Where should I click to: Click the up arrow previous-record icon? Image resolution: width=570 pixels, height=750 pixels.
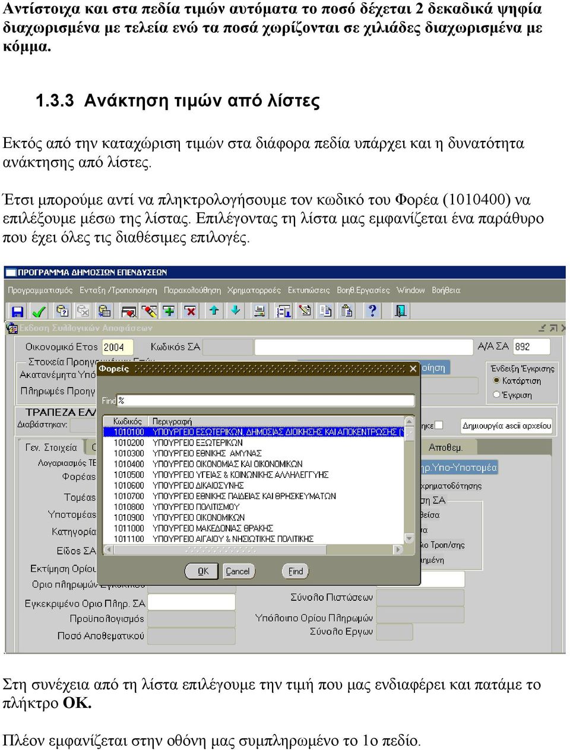(214, 310)
